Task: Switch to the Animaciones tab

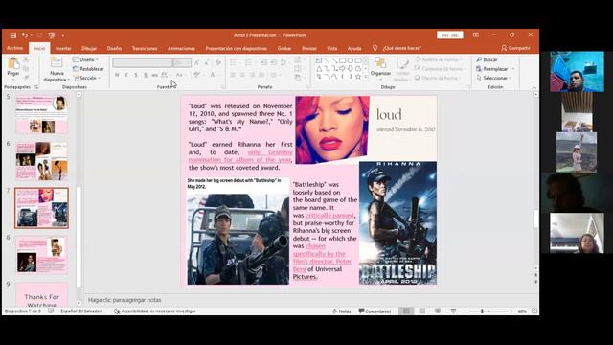Action: tap(181, 49)
